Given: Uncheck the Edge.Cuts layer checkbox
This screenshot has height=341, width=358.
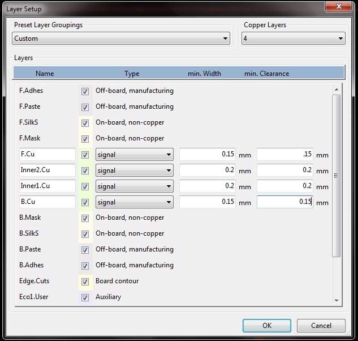Looking at the screenshot, I should pyautogui.click(x=85, y=282).
